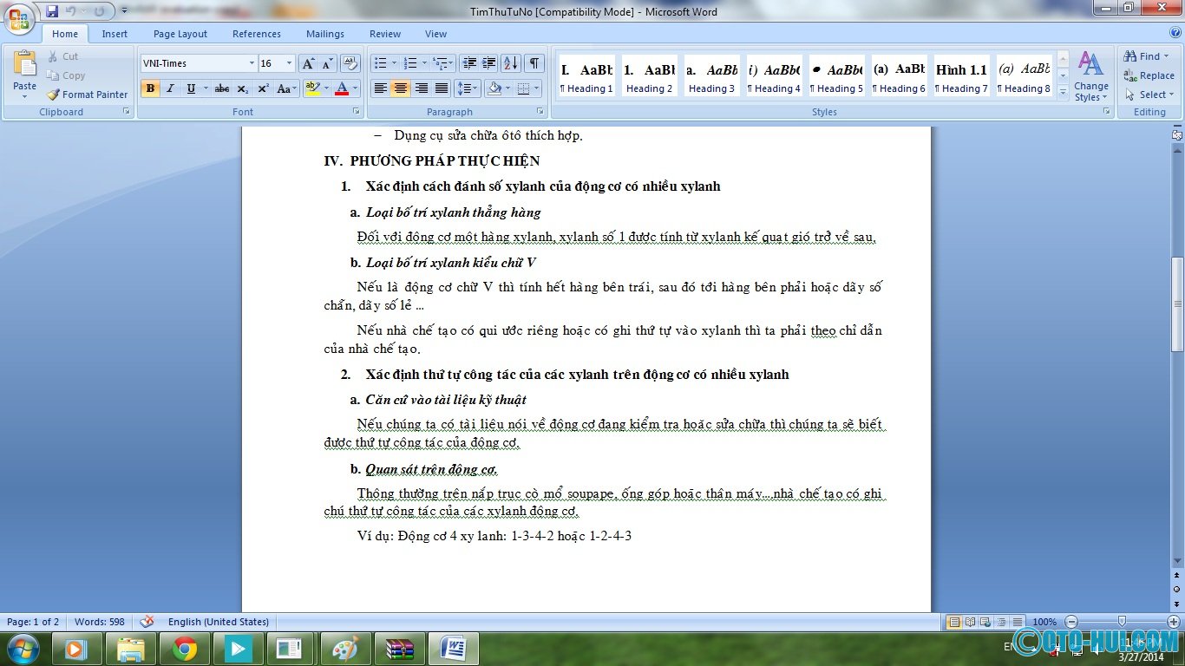Toggle show paragraph marks
This screenshot has width=1185, height=666.
point(534,63)
